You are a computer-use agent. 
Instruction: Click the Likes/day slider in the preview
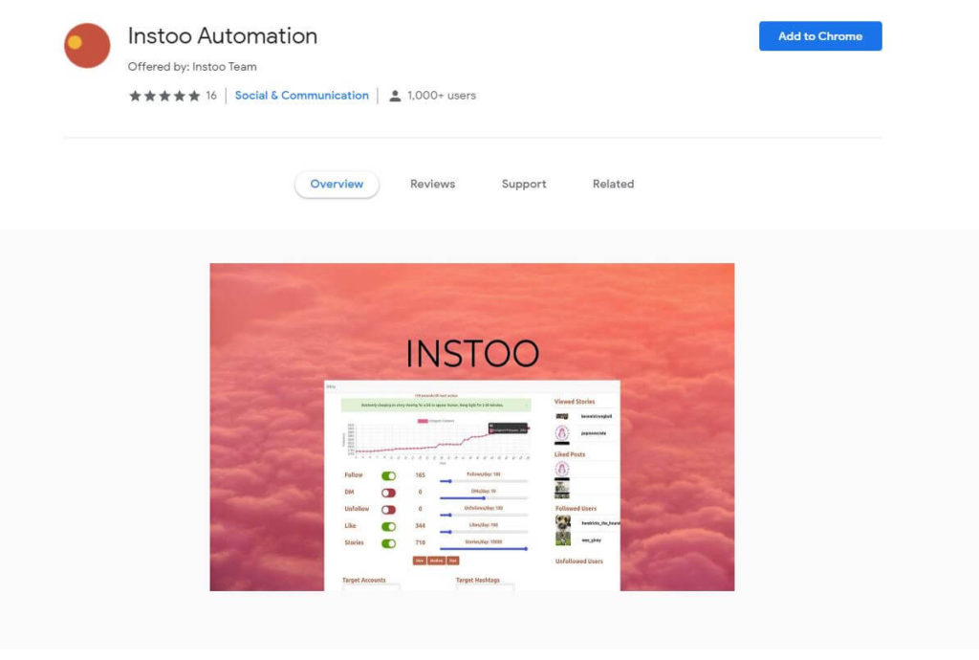(x=483, y=532)
